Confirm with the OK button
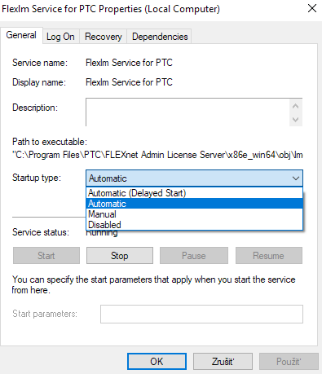322x374 pixels. 157,362
